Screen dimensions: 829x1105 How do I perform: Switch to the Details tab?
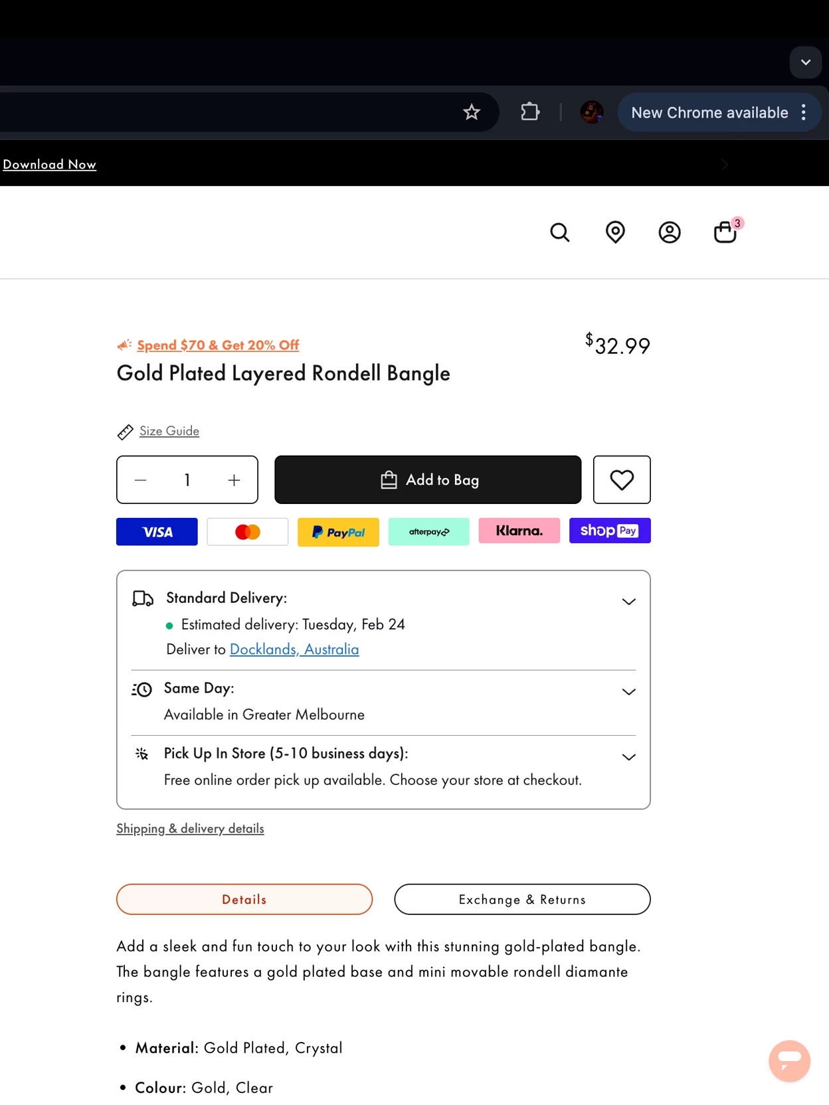click(244, 899)
